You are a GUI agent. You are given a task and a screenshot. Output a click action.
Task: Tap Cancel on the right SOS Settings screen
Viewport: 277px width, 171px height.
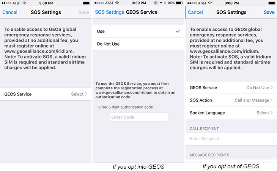tap(195, 12)
